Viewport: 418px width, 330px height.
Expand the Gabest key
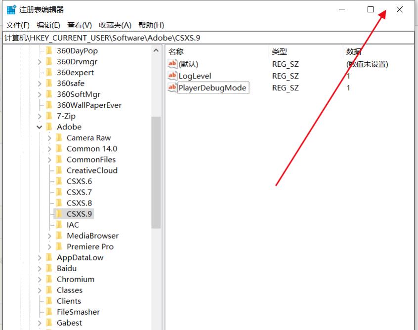pos(40,323)
